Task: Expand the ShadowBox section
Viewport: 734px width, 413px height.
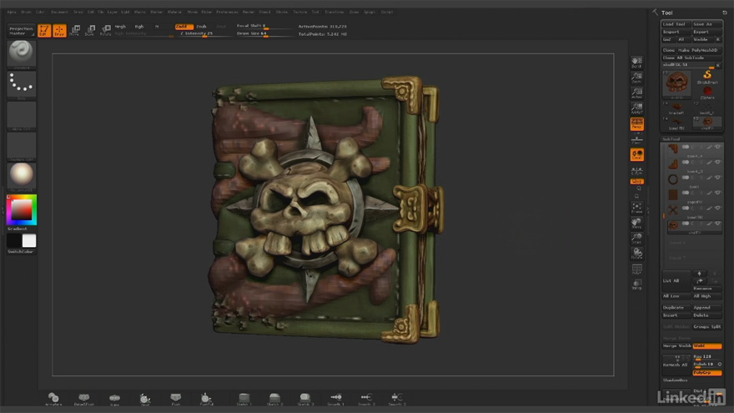Action: tap(675, 380)
